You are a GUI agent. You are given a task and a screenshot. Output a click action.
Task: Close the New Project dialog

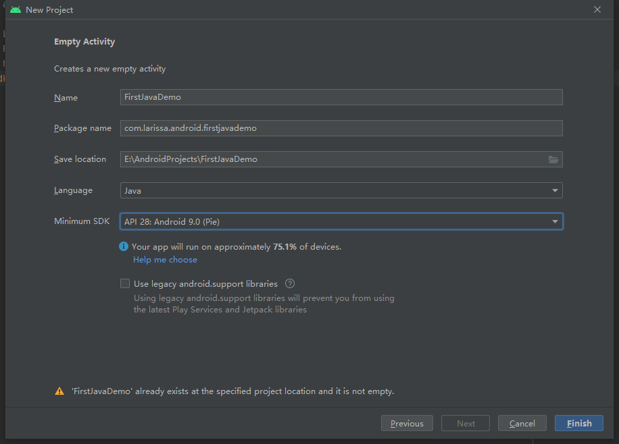click(597, 10)
